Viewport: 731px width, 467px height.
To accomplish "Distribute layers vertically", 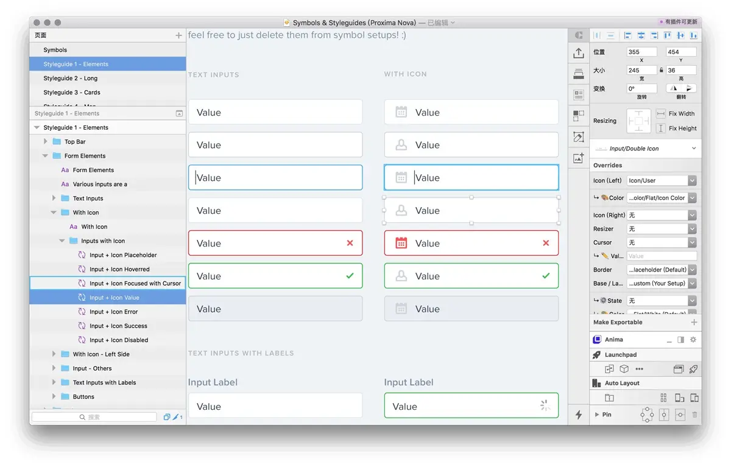I will 610,36.
